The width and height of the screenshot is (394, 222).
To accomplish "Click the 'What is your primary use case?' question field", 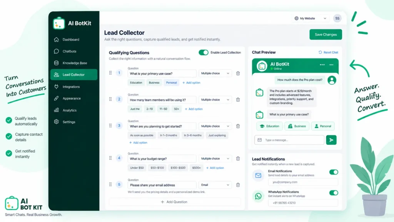I will [162, 74].
